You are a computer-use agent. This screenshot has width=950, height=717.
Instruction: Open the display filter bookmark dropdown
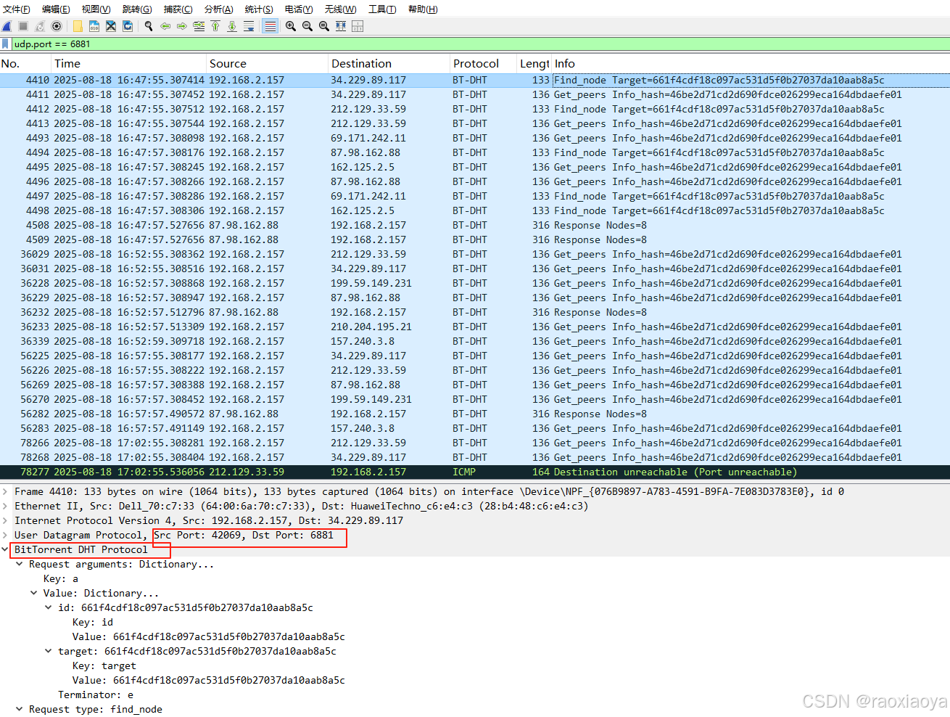click(x=6, y=44)
